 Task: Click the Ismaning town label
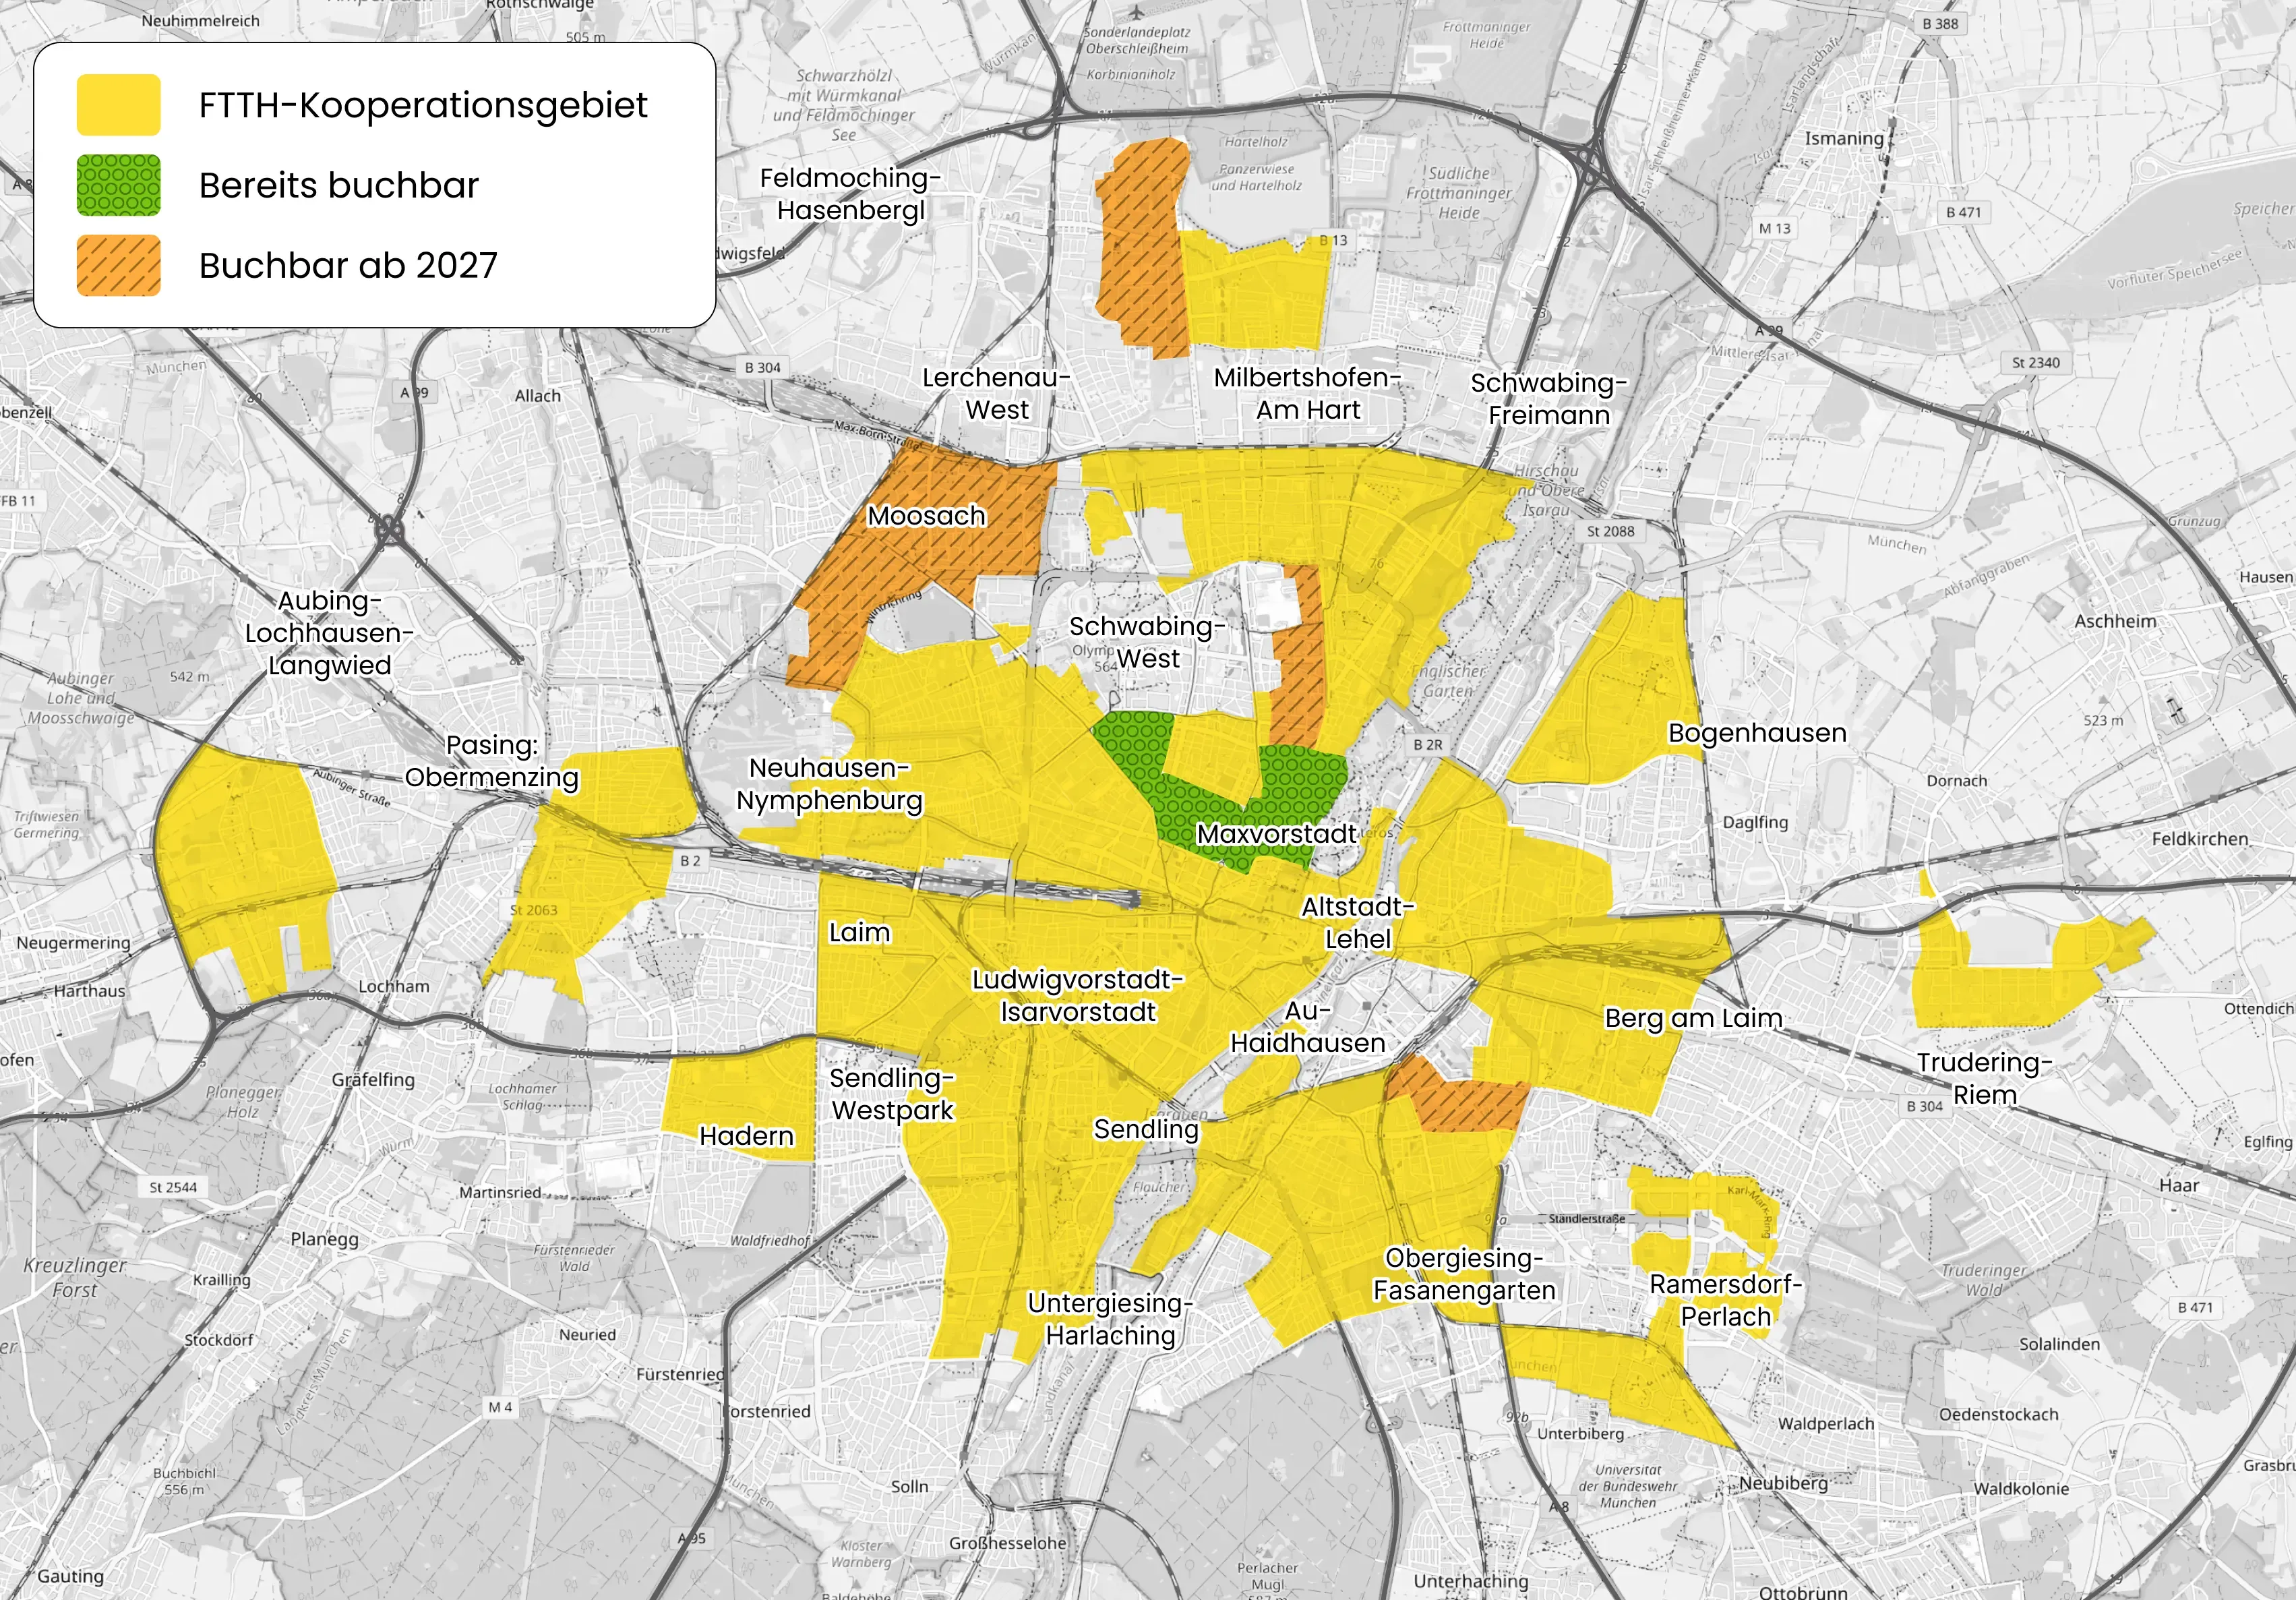click(1844, 139)
